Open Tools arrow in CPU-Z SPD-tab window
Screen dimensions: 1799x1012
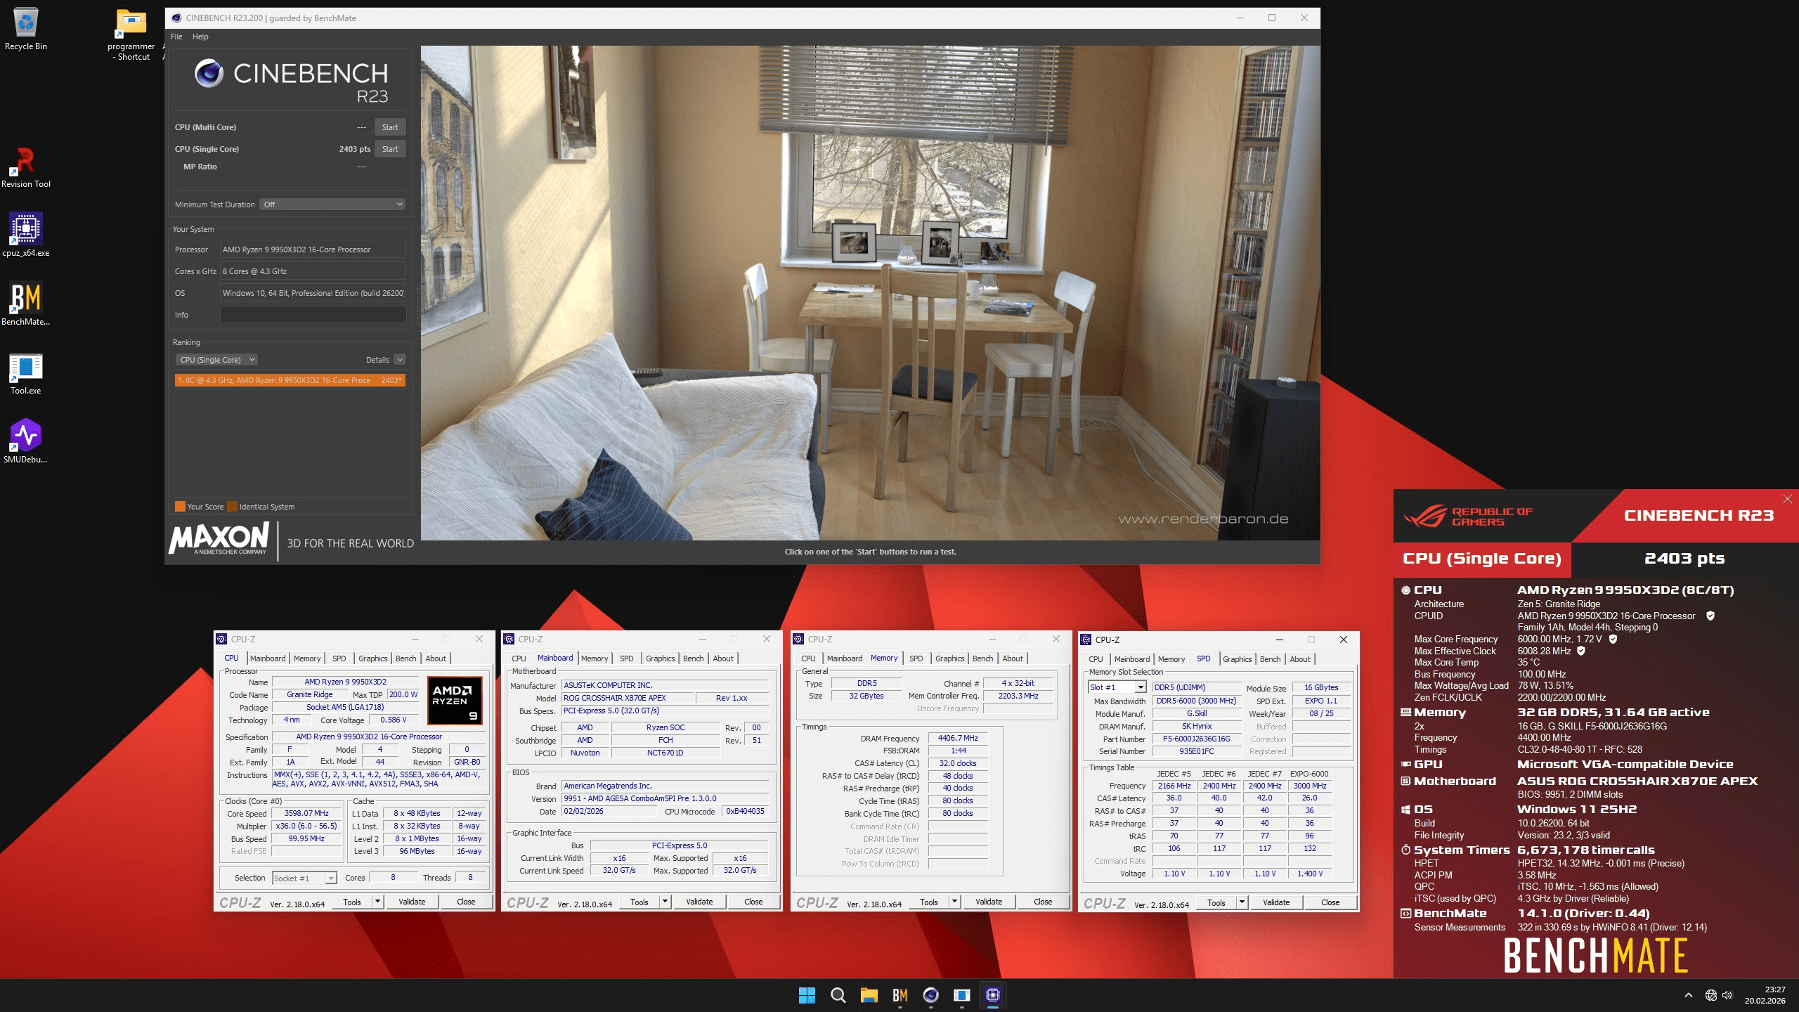click(x=1242, y=902)
